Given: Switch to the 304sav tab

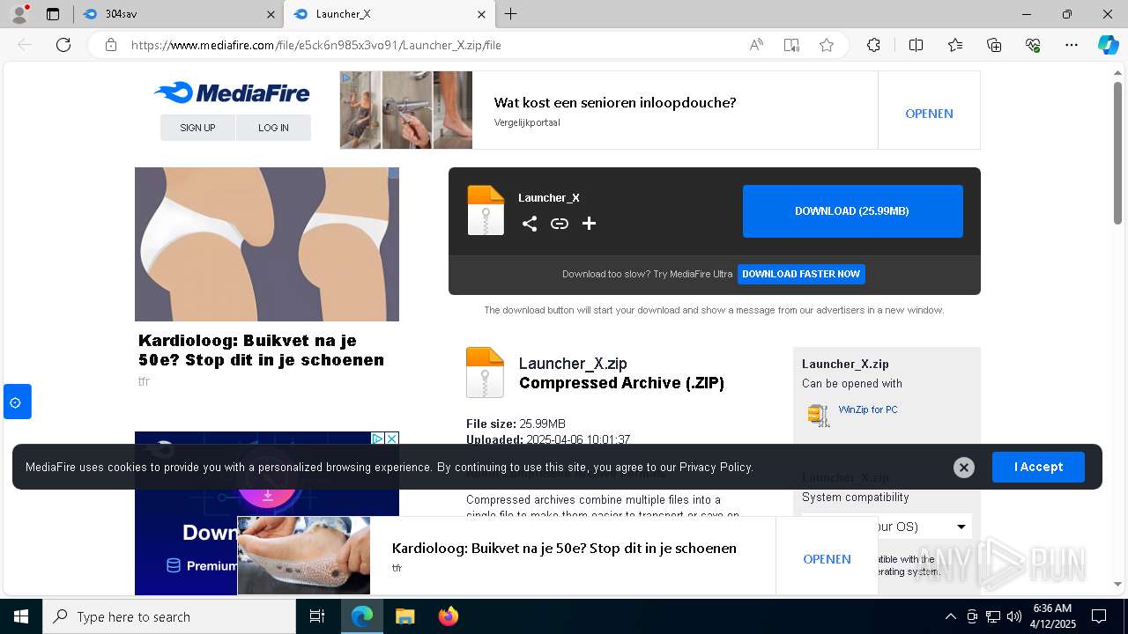Looking at the screenshot, I should [x=175, y=14].
